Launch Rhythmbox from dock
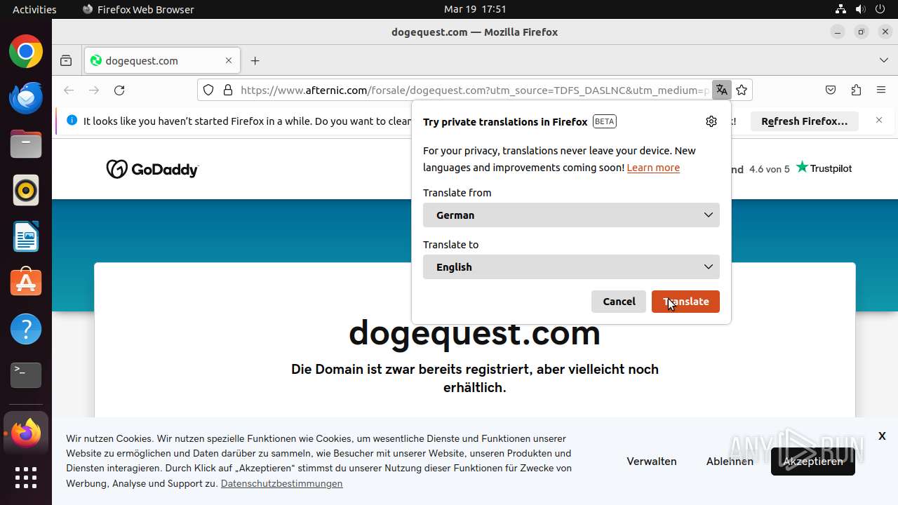This screenshot has height=505, width=898. coord(26,190)
